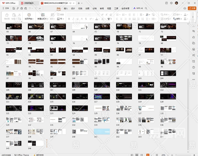Click the 新建幻灯片 new slide icon

click(43, 15)
